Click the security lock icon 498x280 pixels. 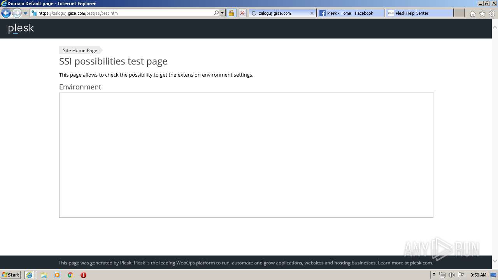pyautogui.click(x=231, y=13)
